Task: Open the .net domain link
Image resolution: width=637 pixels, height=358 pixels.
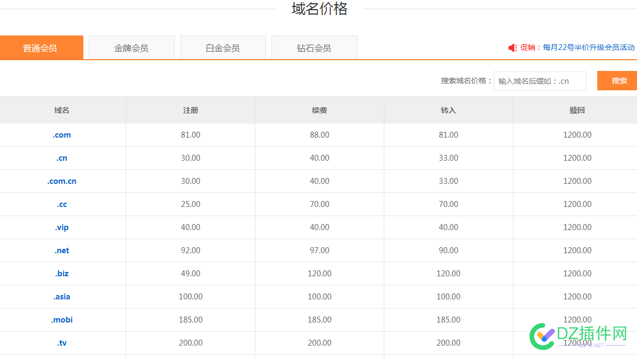Action: click(62, 250)
